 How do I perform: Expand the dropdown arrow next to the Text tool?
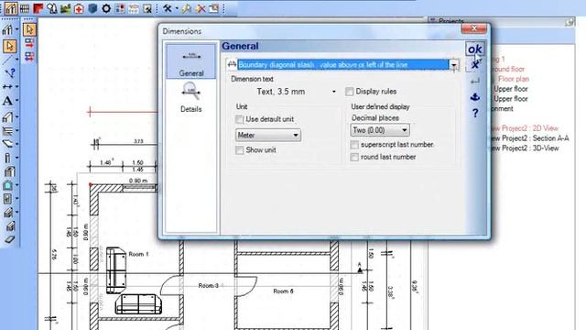[17, 101]
